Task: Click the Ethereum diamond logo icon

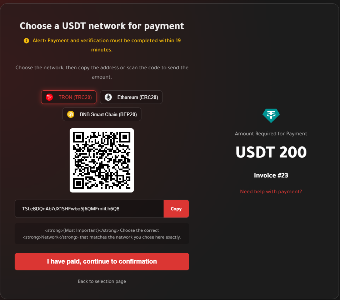Action: [108, 97]
